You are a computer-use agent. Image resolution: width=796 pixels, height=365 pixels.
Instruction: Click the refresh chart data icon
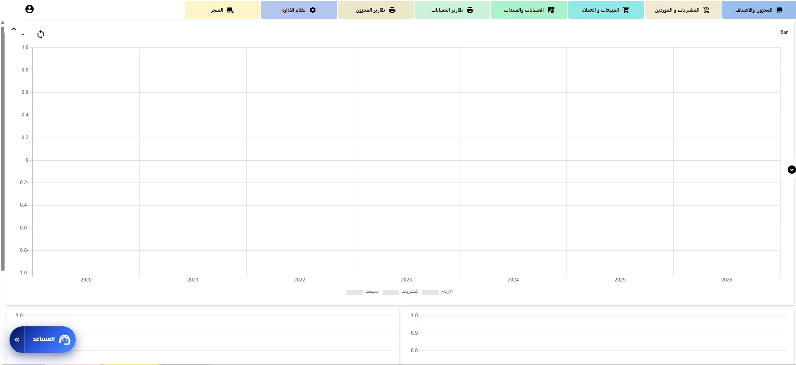pyautogui.click(x=41, y=35)
